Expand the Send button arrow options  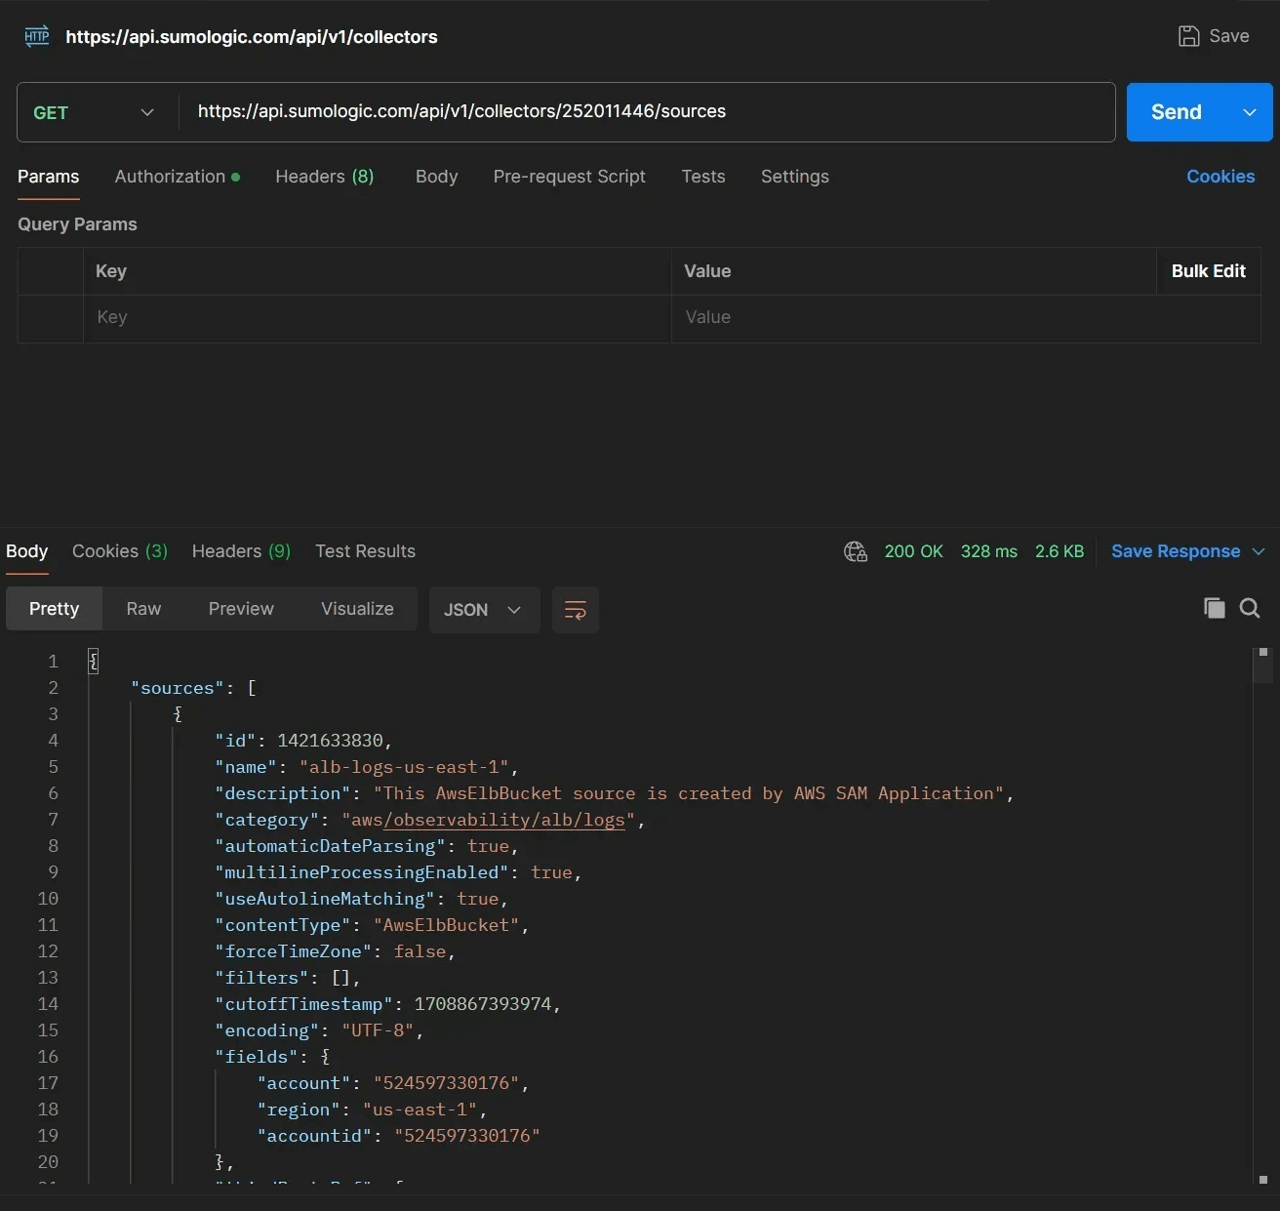tap(1250, 112)
